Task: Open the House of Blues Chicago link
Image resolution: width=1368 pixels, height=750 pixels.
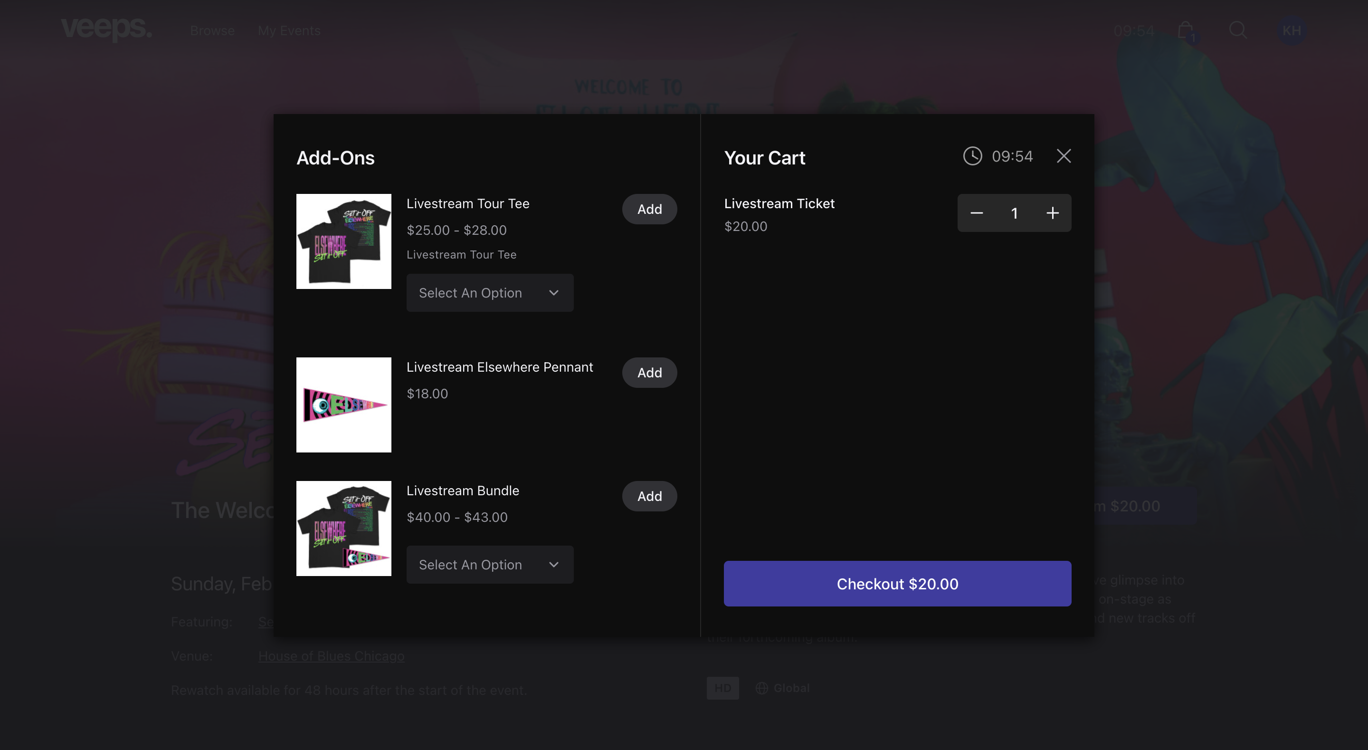Action: click(332, 656)
